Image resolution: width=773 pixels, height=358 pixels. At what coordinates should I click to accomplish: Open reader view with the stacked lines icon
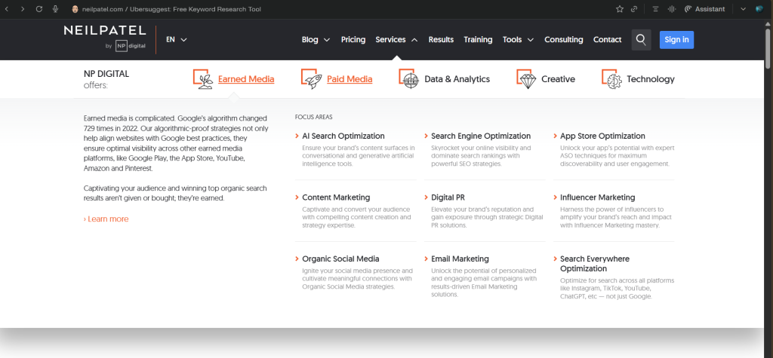point(655,9)
